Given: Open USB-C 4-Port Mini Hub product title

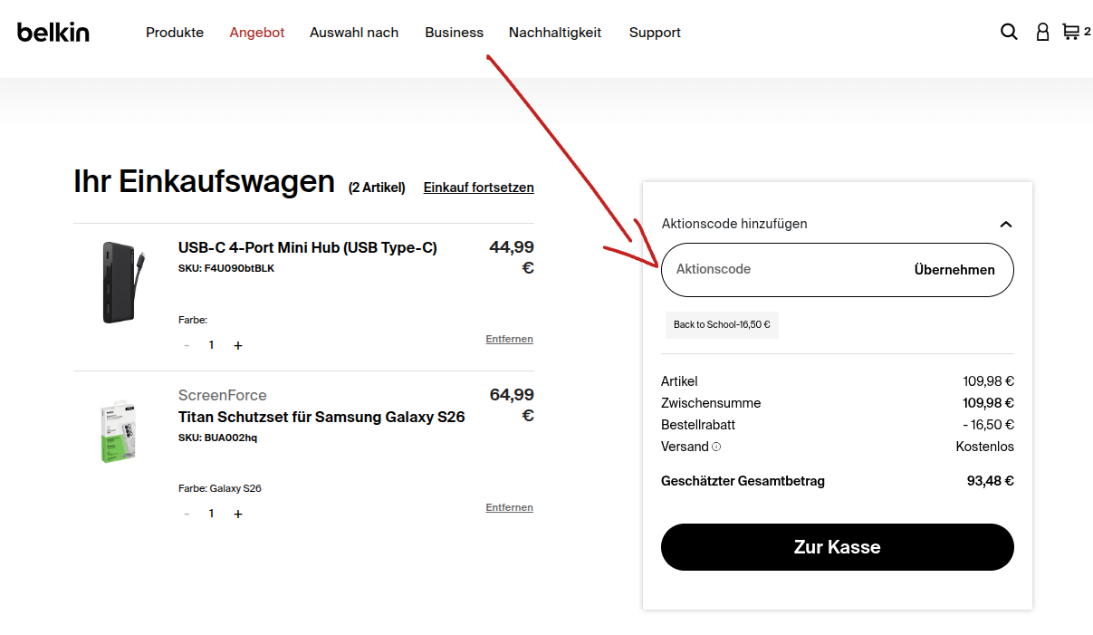Looking at the screenshot, I should 308,248.
